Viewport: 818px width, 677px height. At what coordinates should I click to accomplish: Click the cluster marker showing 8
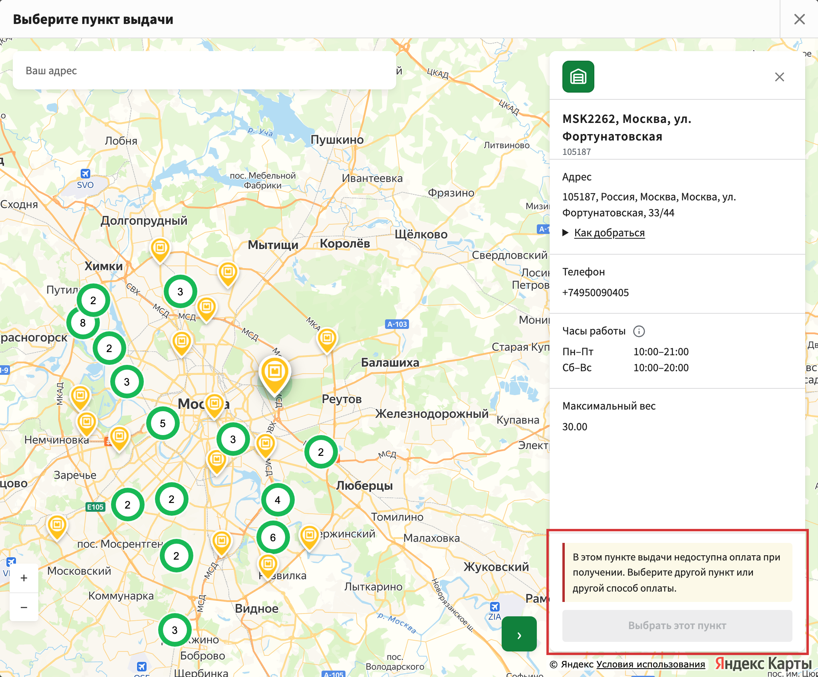tap(83, 323)
